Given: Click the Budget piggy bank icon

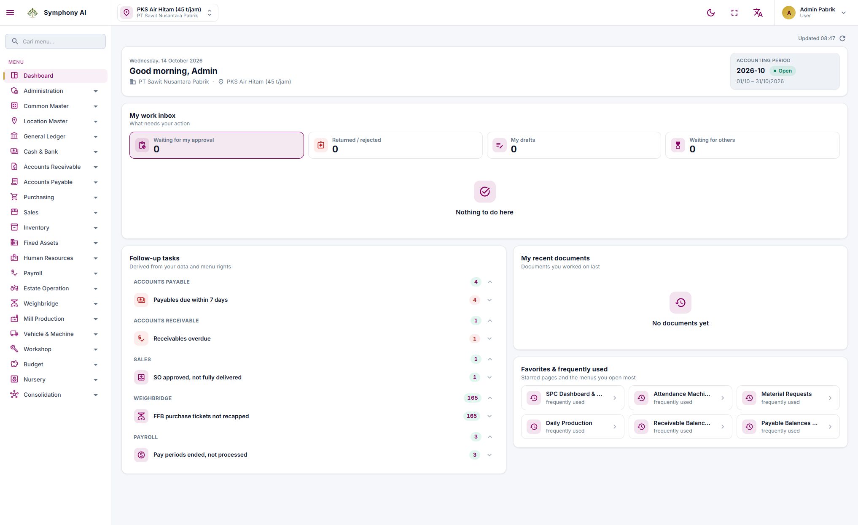Looking at the screenshot, I should tap(14, 364).
